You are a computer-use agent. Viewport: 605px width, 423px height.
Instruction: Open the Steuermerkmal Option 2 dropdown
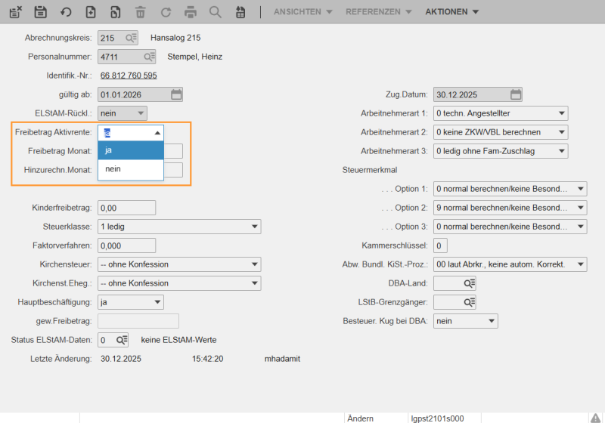pos(581,208)
